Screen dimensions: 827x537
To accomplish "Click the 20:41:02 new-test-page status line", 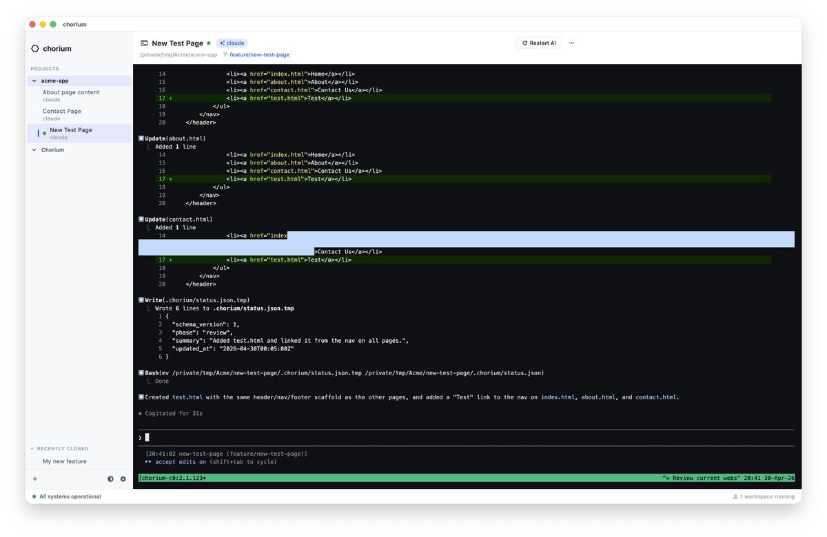I will (x=226, y=454).
